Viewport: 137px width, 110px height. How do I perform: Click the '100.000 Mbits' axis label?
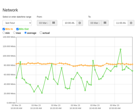click(9, 56)
